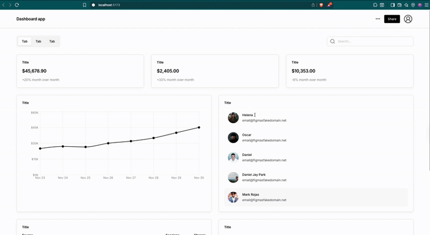
Task: Open the Mark Rojas list row
Action: [x=316, y=197]
